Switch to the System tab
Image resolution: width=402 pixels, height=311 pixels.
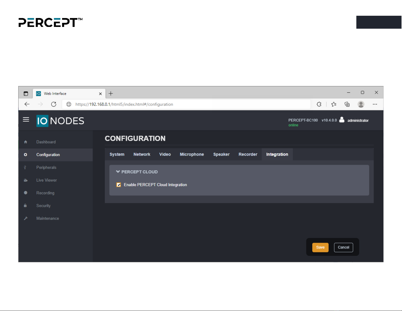point(117,154)
